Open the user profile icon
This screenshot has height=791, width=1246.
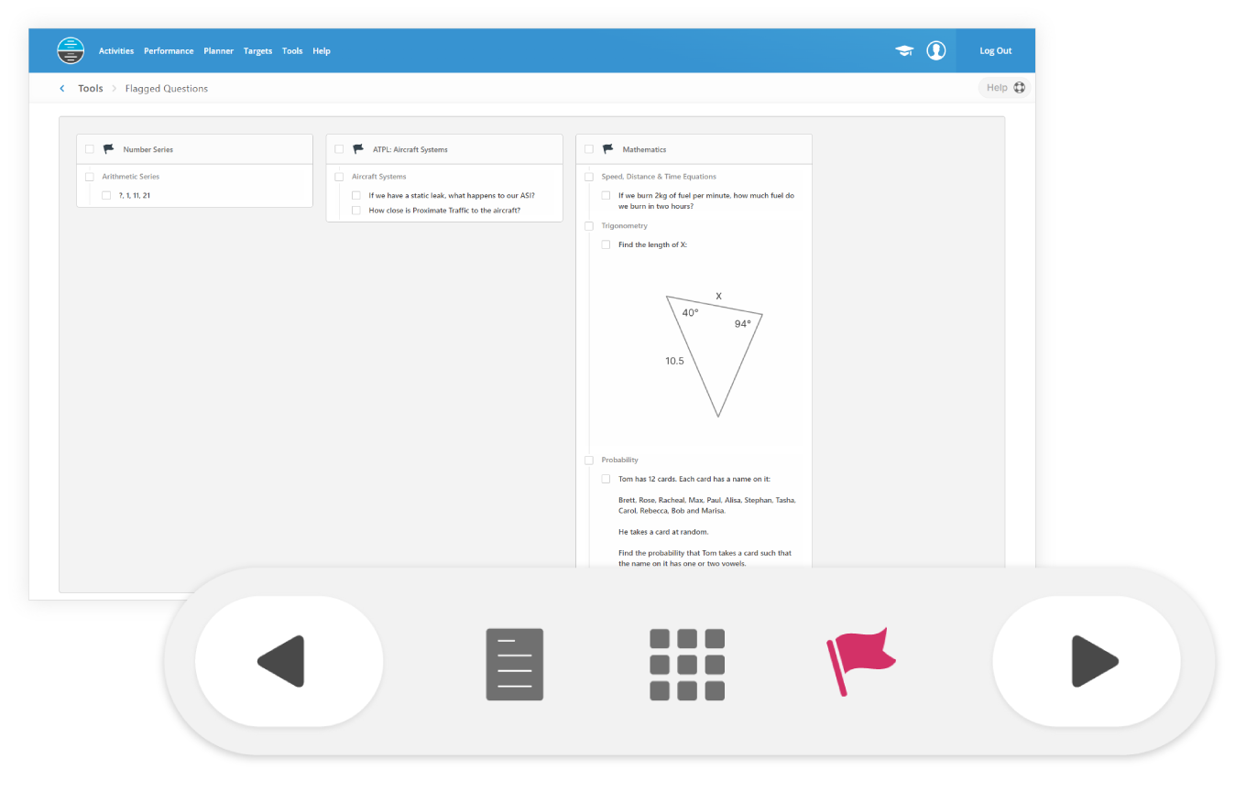pos(935,50)
